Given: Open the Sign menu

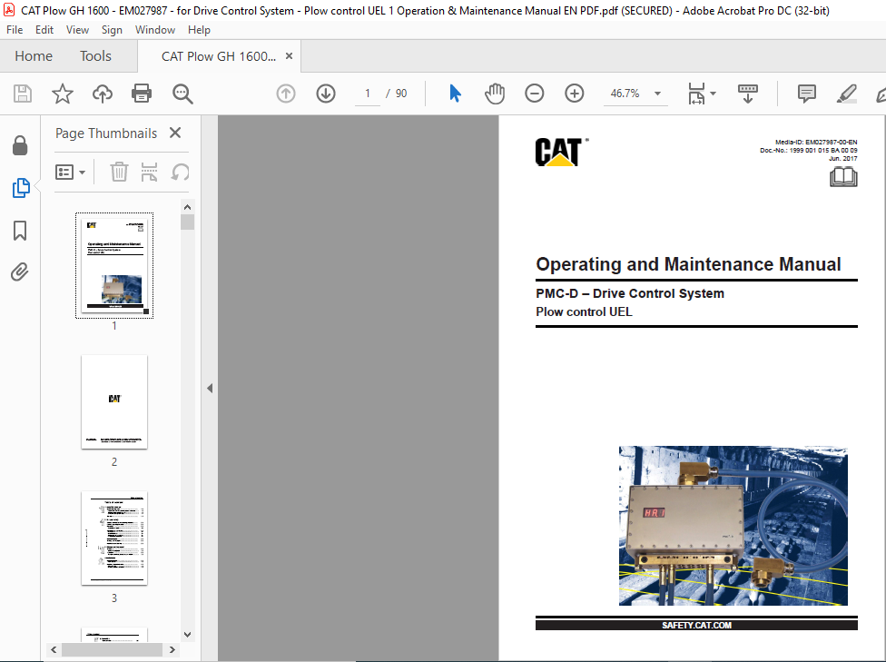Looking at the screenshot, I should point(112,30).
